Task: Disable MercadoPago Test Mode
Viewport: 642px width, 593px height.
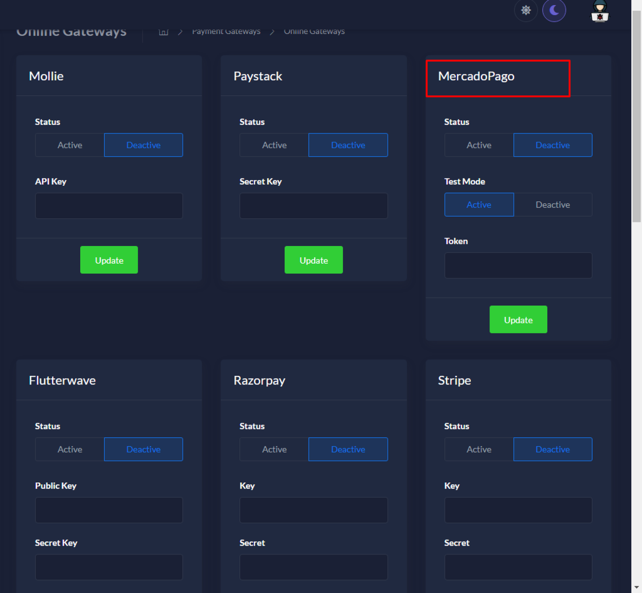Action: tap(553, 205)
